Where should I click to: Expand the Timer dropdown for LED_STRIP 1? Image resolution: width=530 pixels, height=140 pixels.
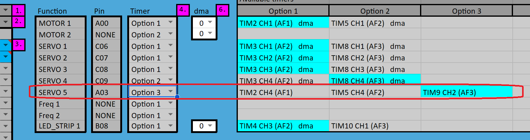pyautogui.click(x=170, y=125)
